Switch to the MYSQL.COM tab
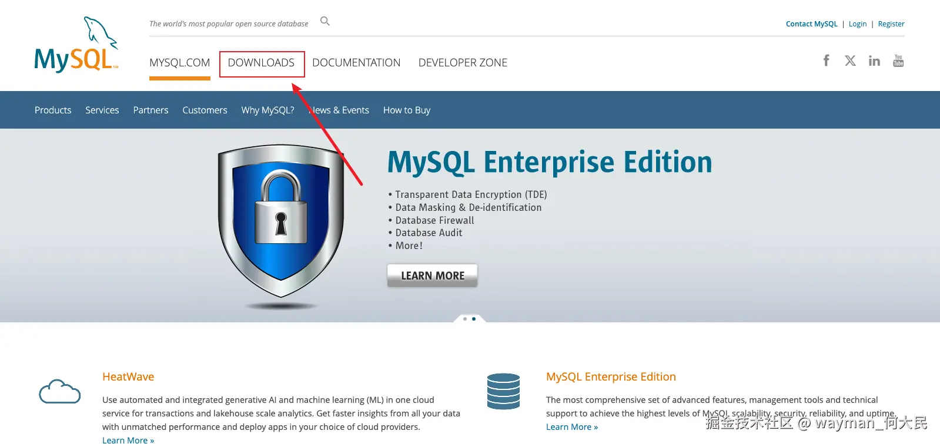940x444 pixels. click(x=180, y=63)
